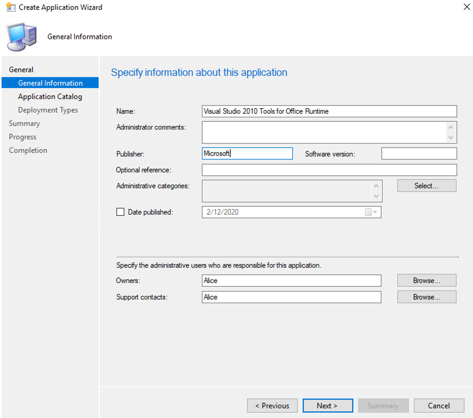Click the Create Application Wizard title icon
Image resolution: width=473 pixels, height=418 pixels.
pyautogui.click(x=10, y=7)
